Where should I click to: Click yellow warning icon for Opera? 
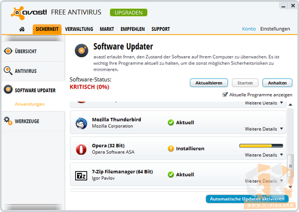point(171,148)
